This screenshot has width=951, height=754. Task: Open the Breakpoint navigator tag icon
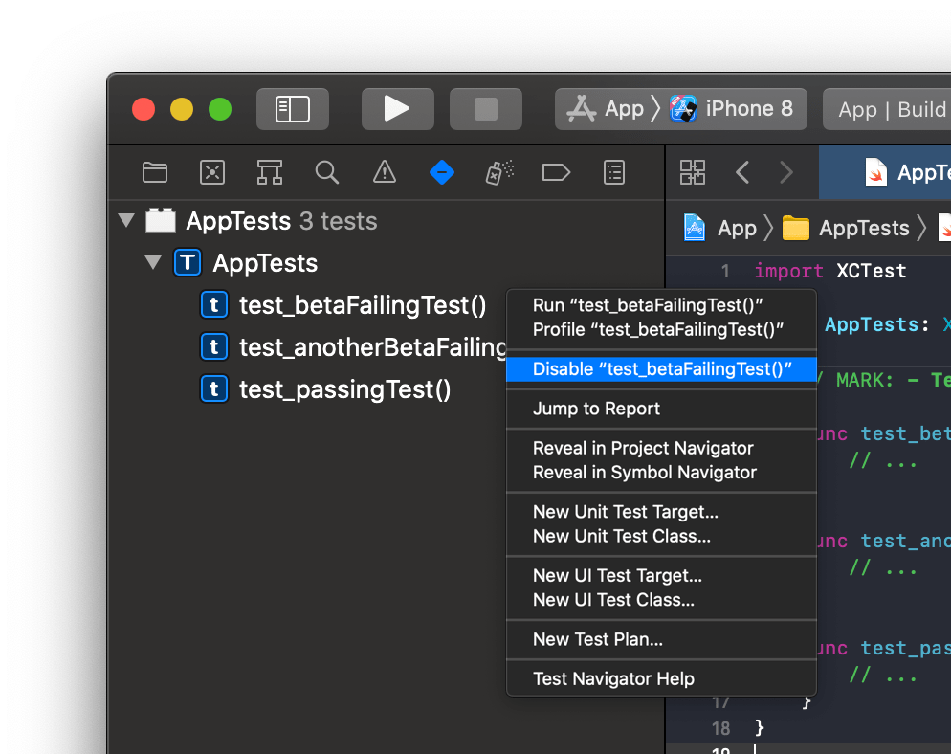[x=556, y=172]
